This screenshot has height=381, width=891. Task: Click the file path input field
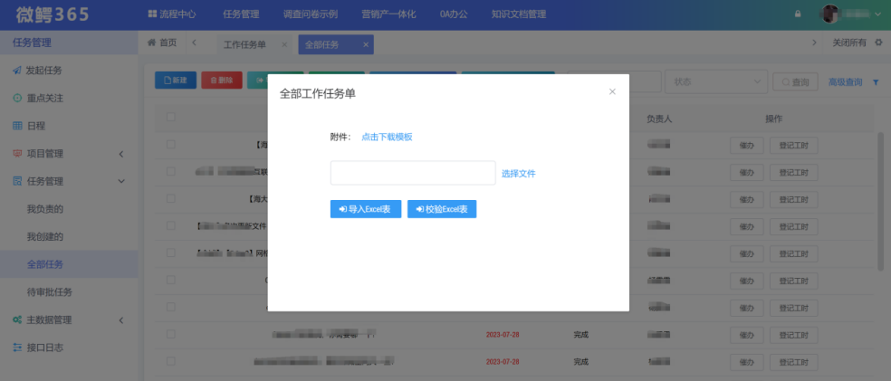[412, 173]
